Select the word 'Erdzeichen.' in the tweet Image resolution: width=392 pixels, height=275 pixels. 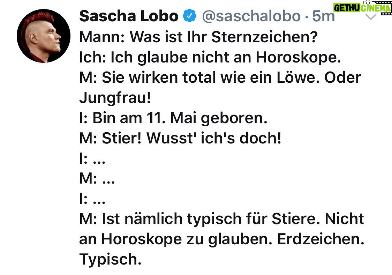pos(321,239)
